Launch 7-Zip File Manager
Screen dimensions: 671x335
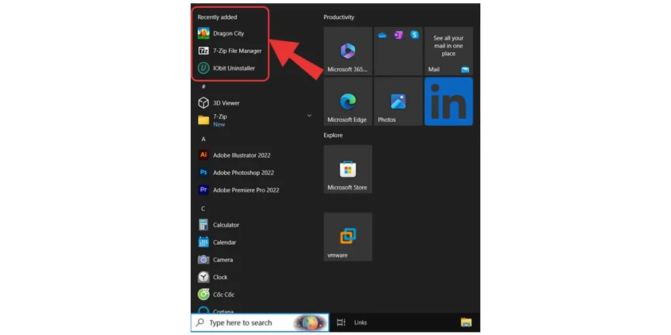tap(236, 51)
